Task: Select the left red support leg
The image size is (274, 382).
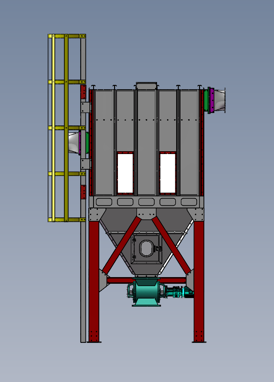Action: [x=94, y=281]
